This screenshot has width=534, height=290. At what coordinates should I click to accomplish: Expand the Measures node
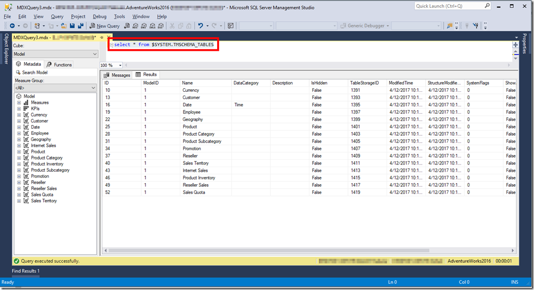coord(19,103)
